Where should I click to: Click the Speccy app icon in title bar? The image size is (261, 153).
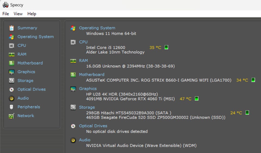(5, 5)
